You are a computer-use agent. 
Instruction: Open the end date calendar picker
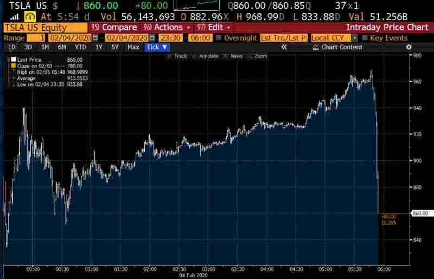(x=152, y=37)
